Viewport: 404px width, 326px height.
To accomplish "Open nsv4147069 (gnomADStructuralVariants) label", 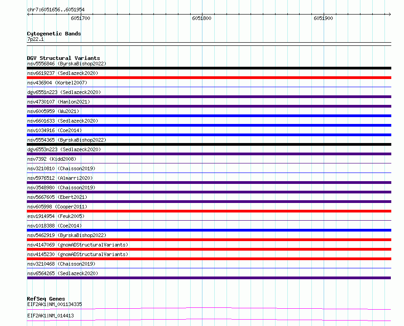I will coord(78,245).
